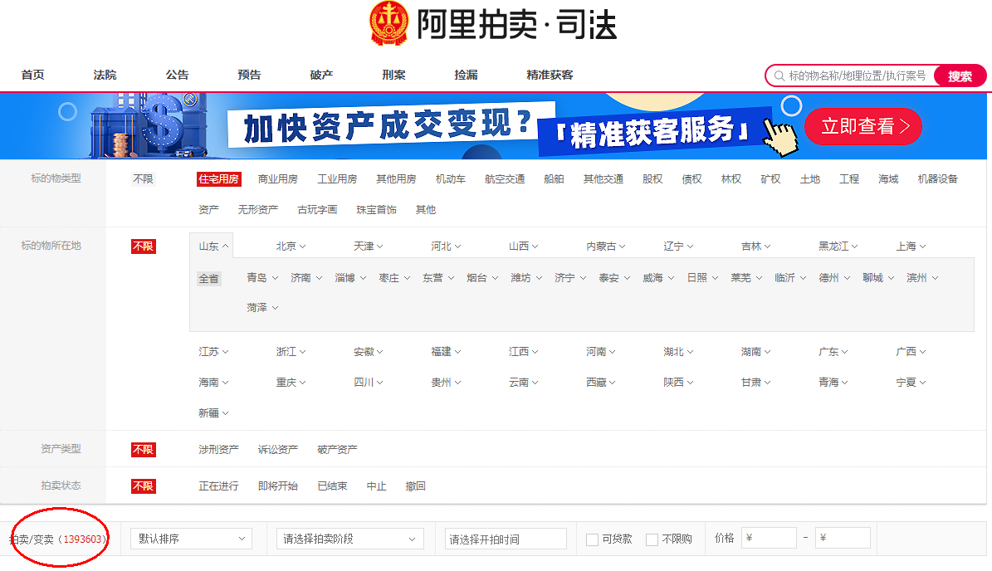Filter by 破产资产 asset type

pyautogui.click(x=337, y=450)
